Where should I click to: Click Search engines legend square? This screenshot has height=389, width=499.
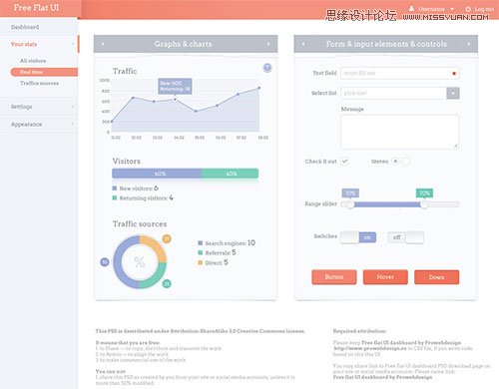(x=201, y=243)
